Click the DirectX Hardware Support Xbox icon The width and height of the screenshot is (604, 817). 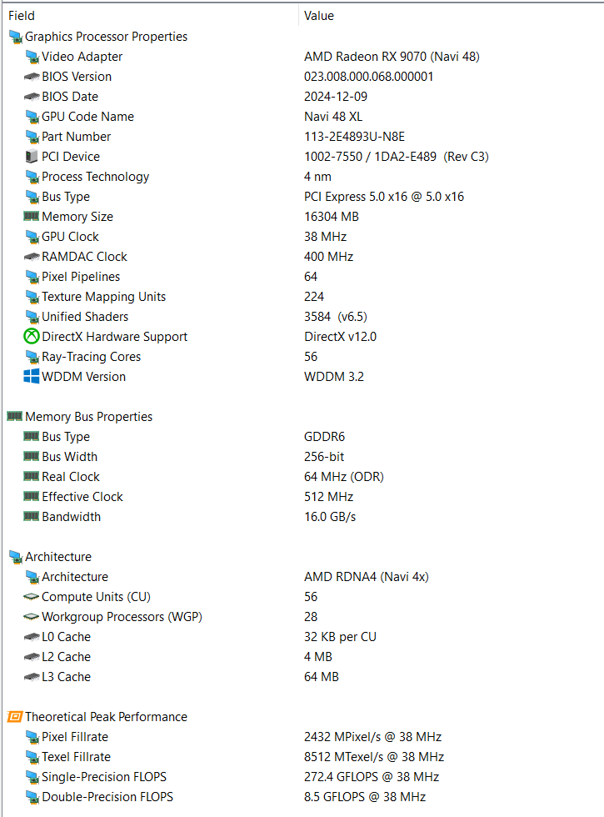[x=32, y=337]
